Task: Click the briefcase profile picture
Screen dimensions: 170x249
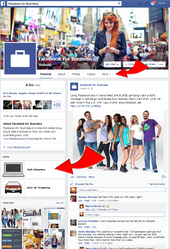Action: pos(20,58)
